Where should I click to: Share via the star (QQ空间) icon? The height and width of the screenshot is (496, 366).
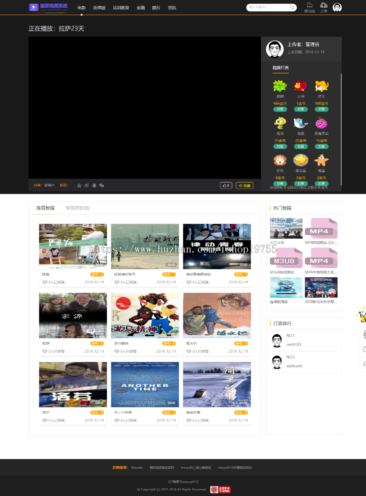pyautogui.click(x=79, y=185)
